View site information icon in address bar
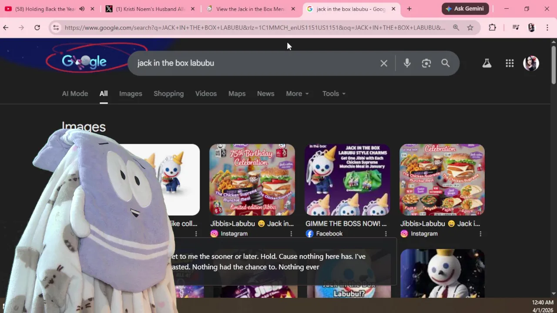 click(x=56, y=27)
